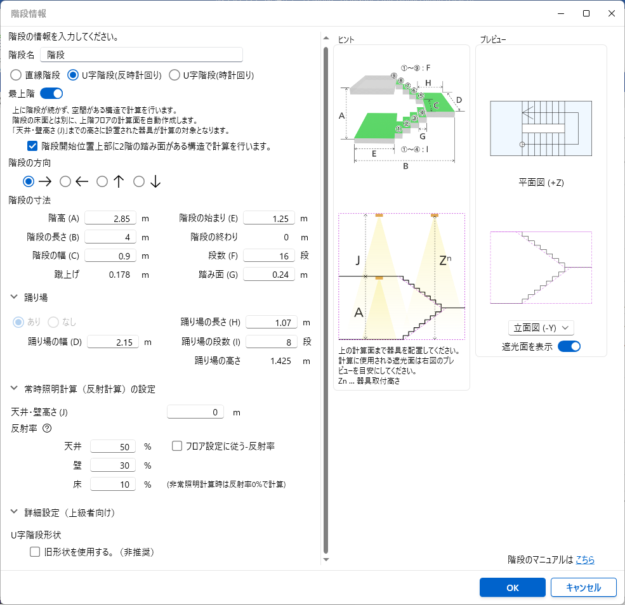This screenshot has width=625, height=605.
Task: Select 直線階段 stair type
Action: click(x=16, y=75)
